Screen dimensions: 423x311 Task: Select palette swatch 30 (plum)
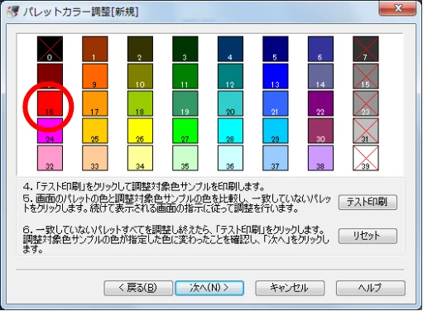(x=320, y=131)
